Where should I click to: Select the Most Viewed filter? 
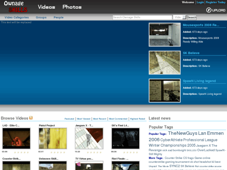click(x=84, y=119)
